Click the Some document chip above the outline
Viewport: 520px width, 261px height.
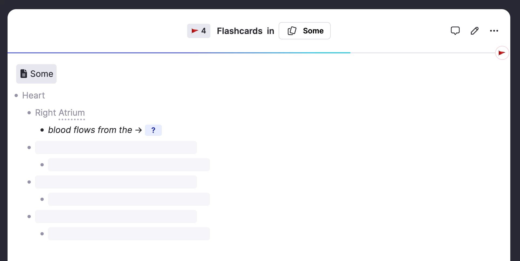click(x=36, y=73)
